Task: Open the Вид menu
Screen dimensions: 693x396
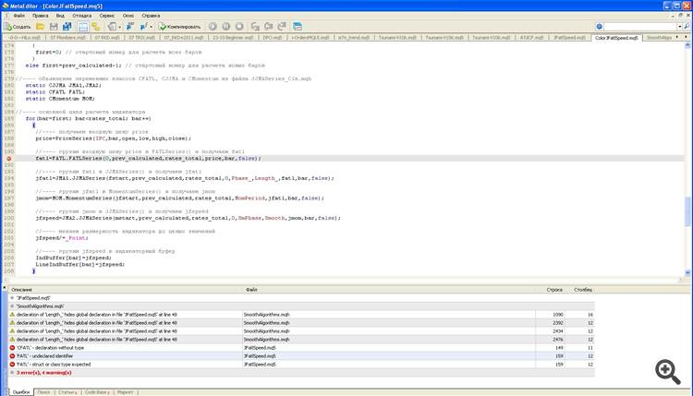Action: [60, 16]
